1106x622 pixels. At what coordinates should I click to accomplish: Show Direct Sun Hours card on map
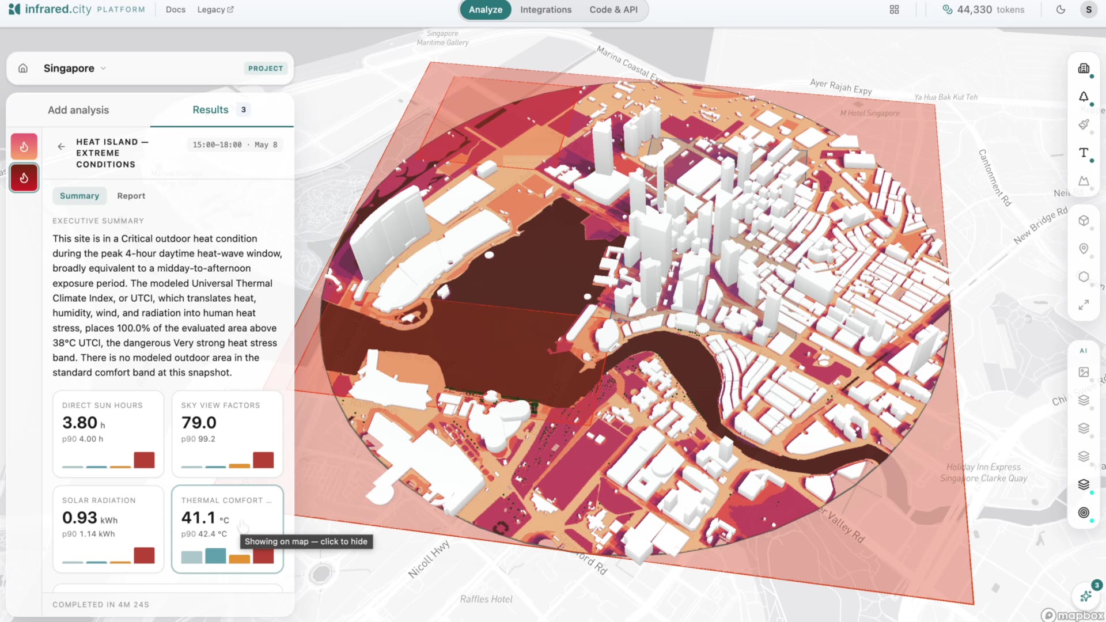pyautogui.click(x=108, y=434)
